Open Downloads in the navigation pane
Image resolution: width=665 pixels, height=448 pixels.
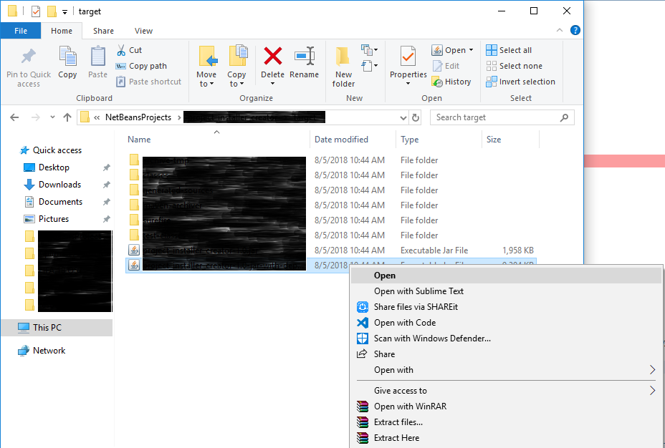pos(52,185)
